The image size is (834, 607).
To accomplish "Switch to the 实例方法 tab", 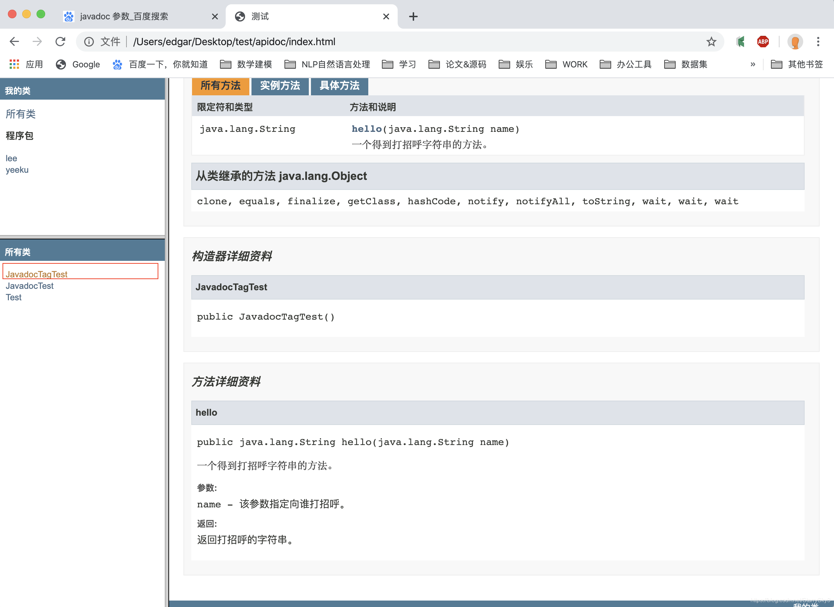I will (x=280, y=86).
